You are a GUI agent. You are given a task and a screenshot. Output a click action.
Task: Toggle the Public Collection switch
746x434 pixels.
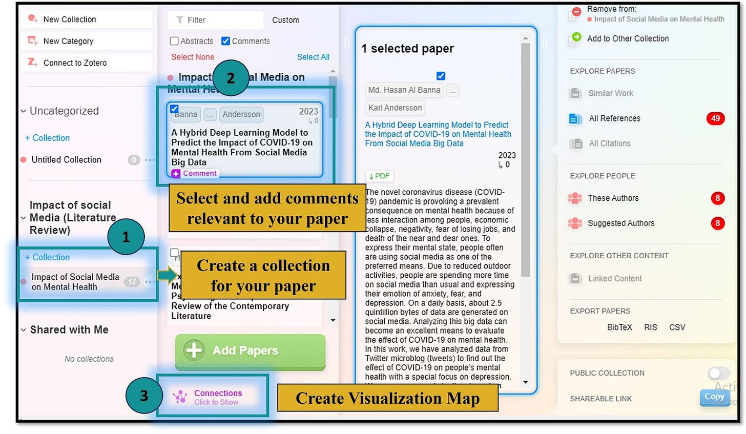click(718, 373)
